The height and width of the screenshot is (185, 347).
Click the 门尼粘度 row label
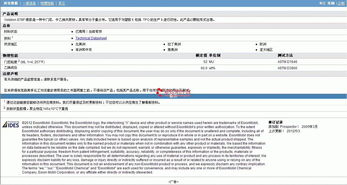point(24,62)
